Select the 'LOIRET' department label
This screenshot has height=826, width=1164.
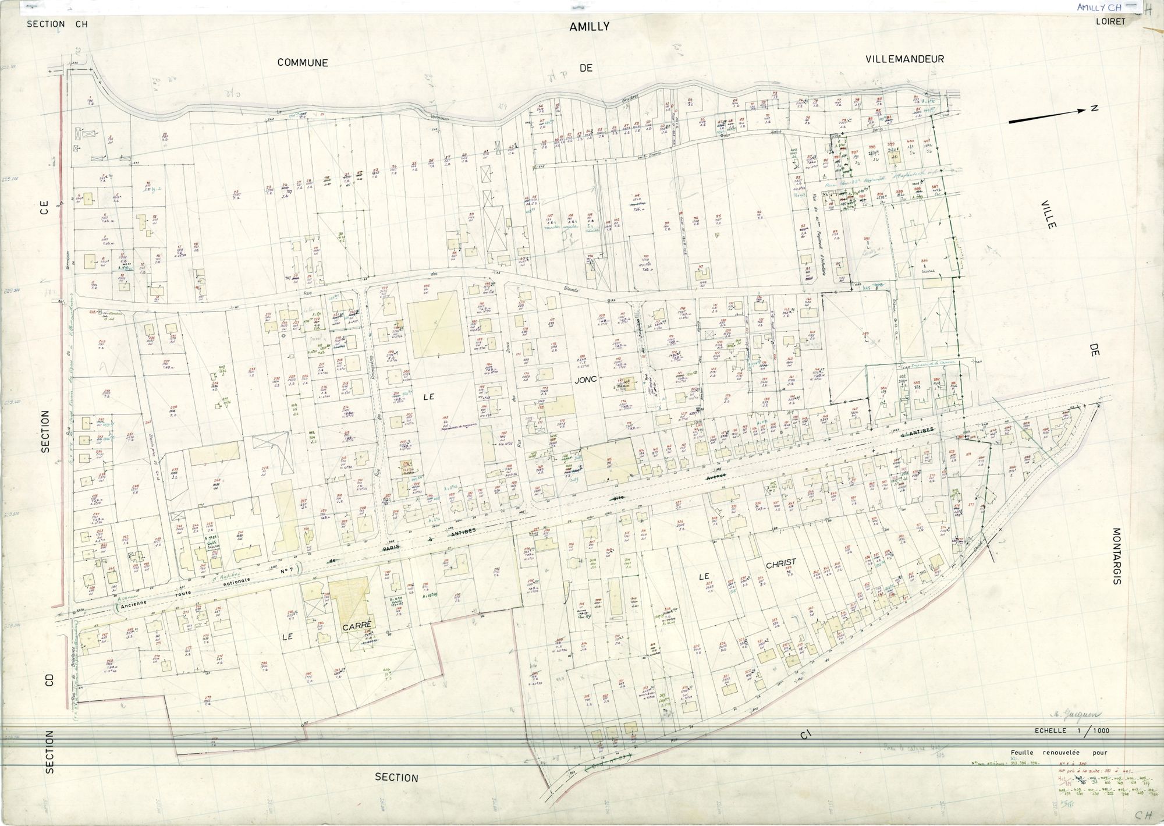[x=1112, y=21]
